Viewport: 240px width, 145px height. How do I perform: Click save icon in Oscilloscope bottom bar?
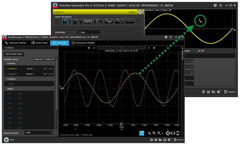coord(156,140)
